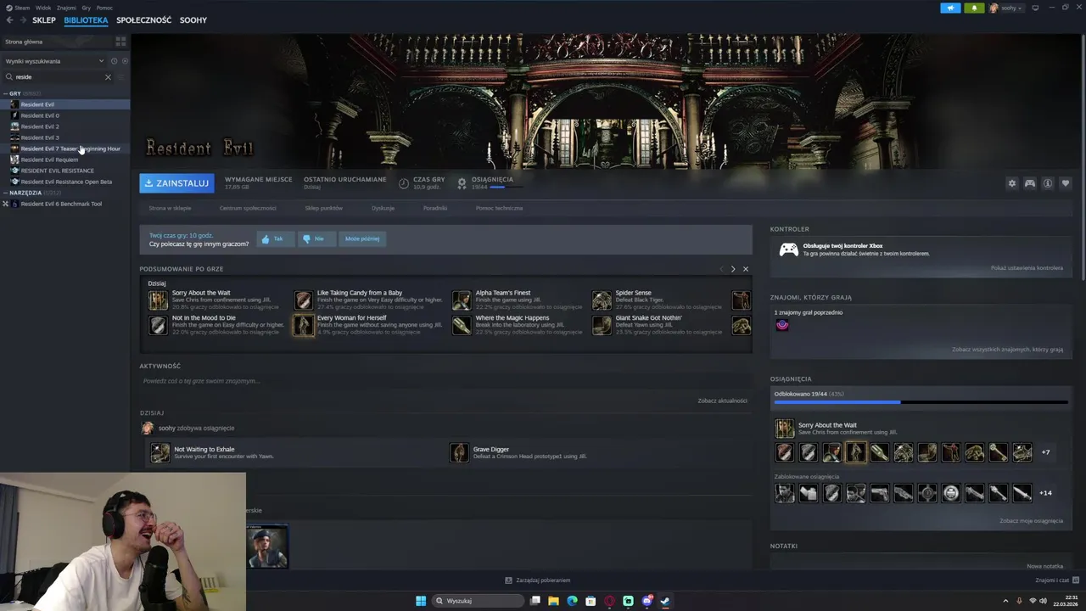
Task: Click the ready-to-play filter icon
Action: (x=125, y=61)
